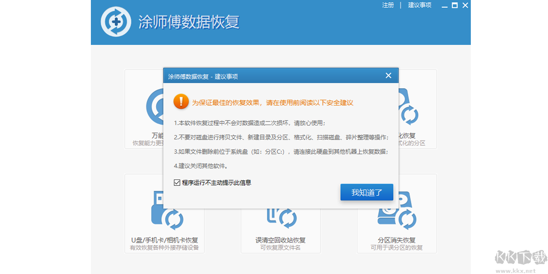This screenshot has height=274, width=548.
Task: Click the 我知道了 button
Action: 367,192
